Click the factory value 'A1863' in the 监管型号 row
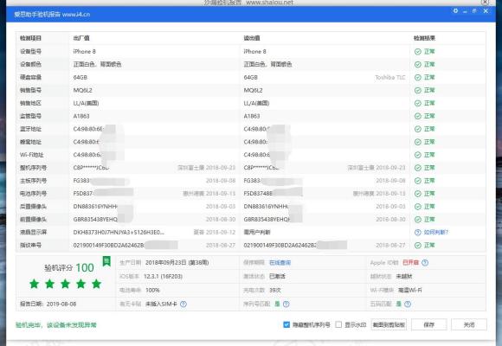502x346 pixels. (81, 116)
